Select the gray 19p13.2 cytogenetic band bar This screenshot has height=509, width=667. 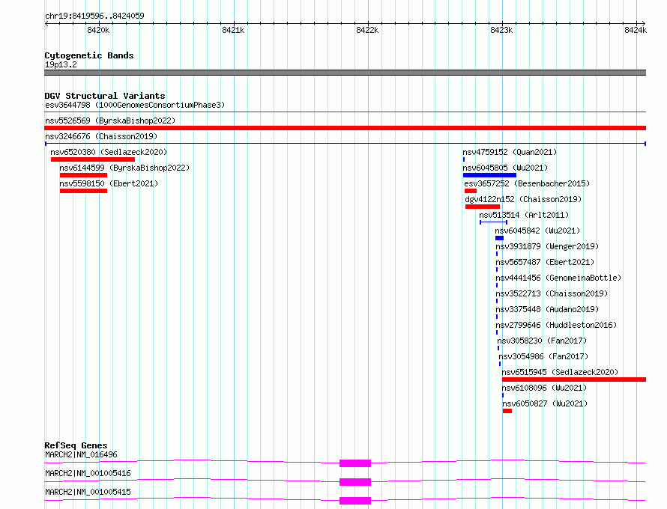pyautogui.click(x=345, y=73)
